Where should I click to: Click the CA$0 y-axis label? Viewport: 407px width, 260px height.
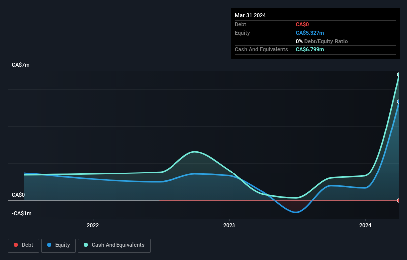click(18, 195)
